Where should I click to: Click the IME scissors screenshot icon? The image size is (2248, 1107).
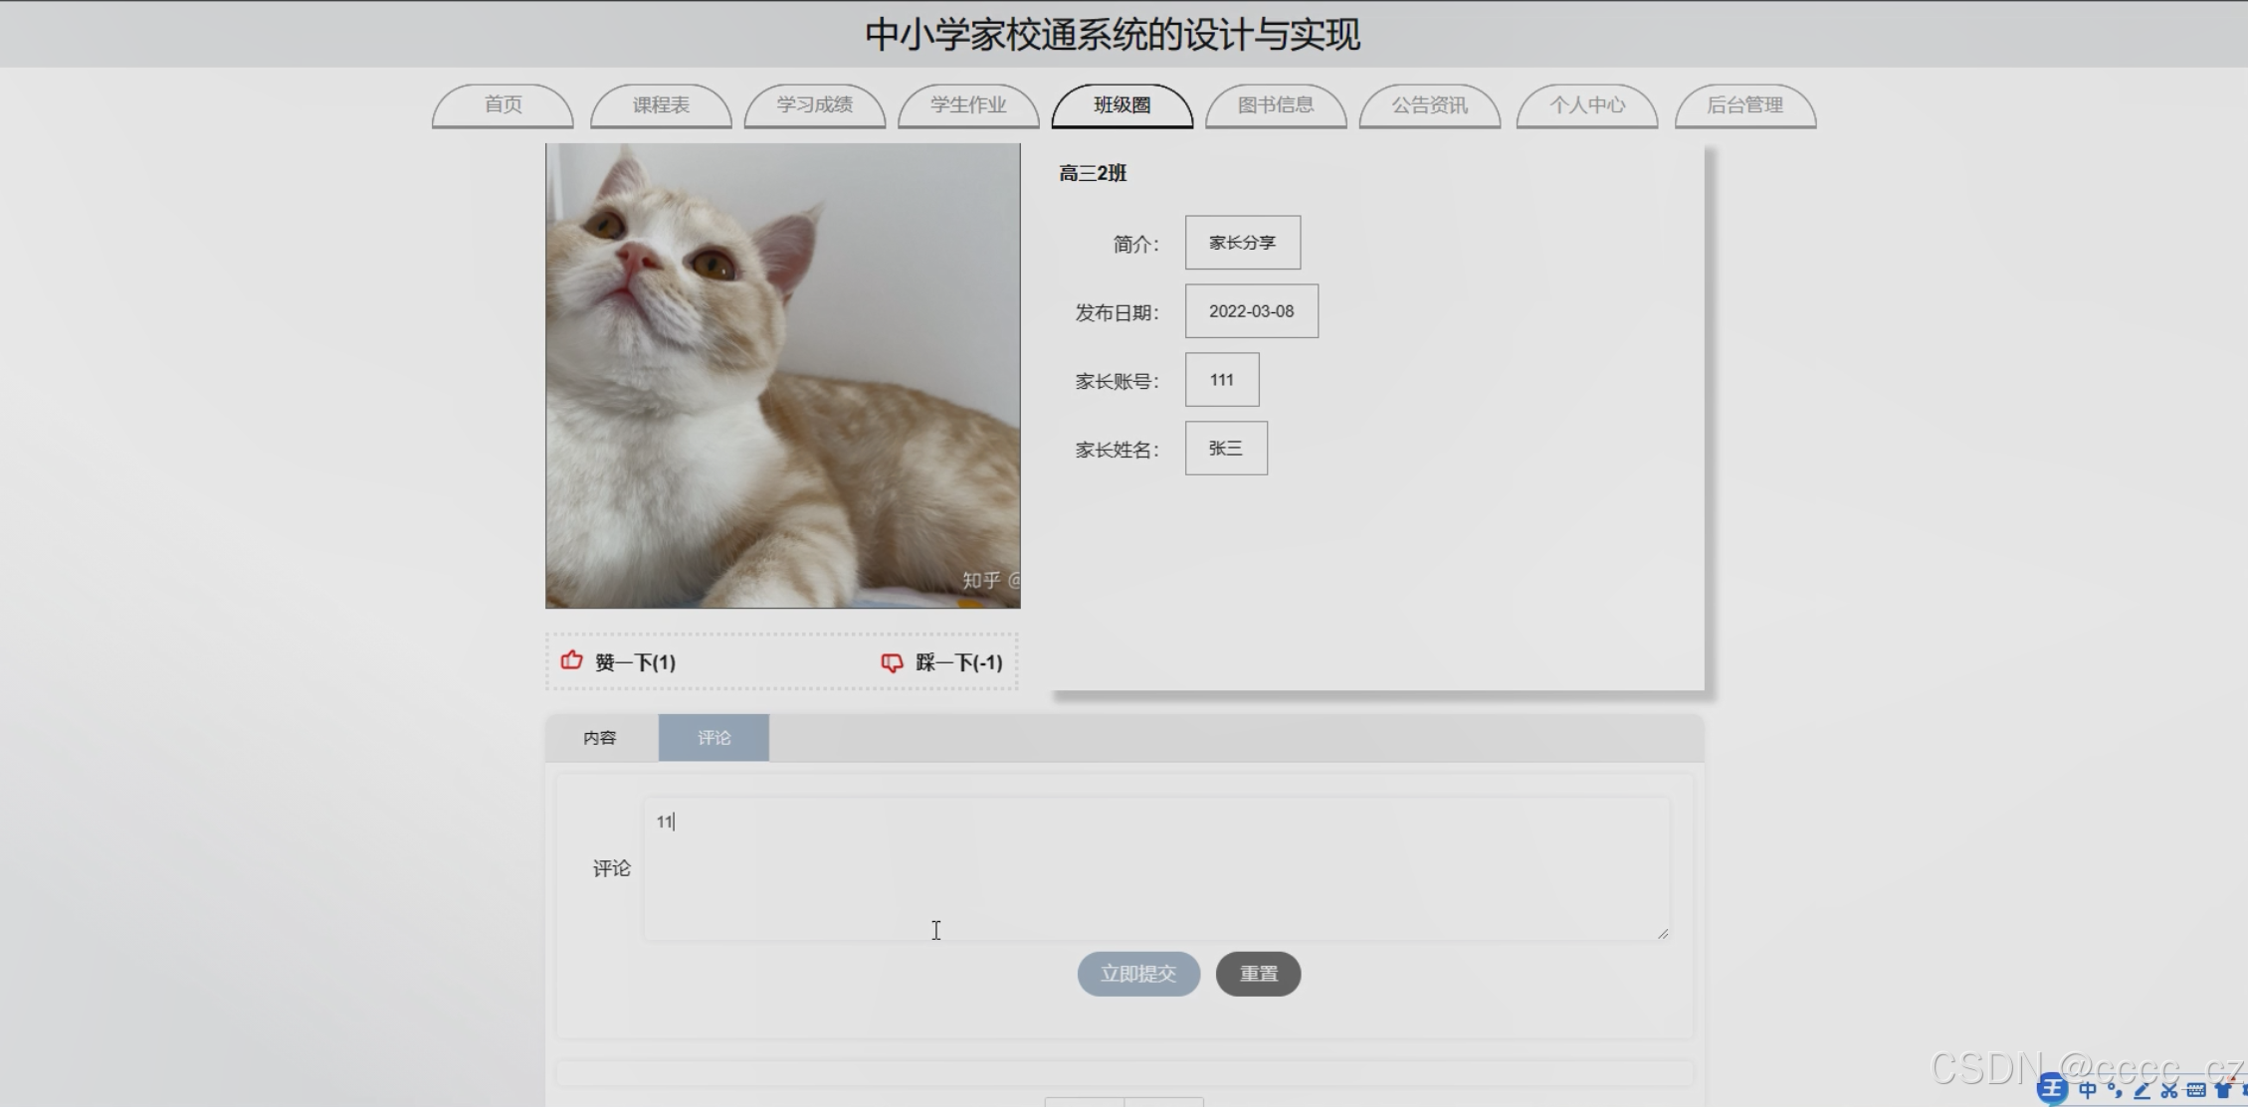(x=2168, y=1091)
